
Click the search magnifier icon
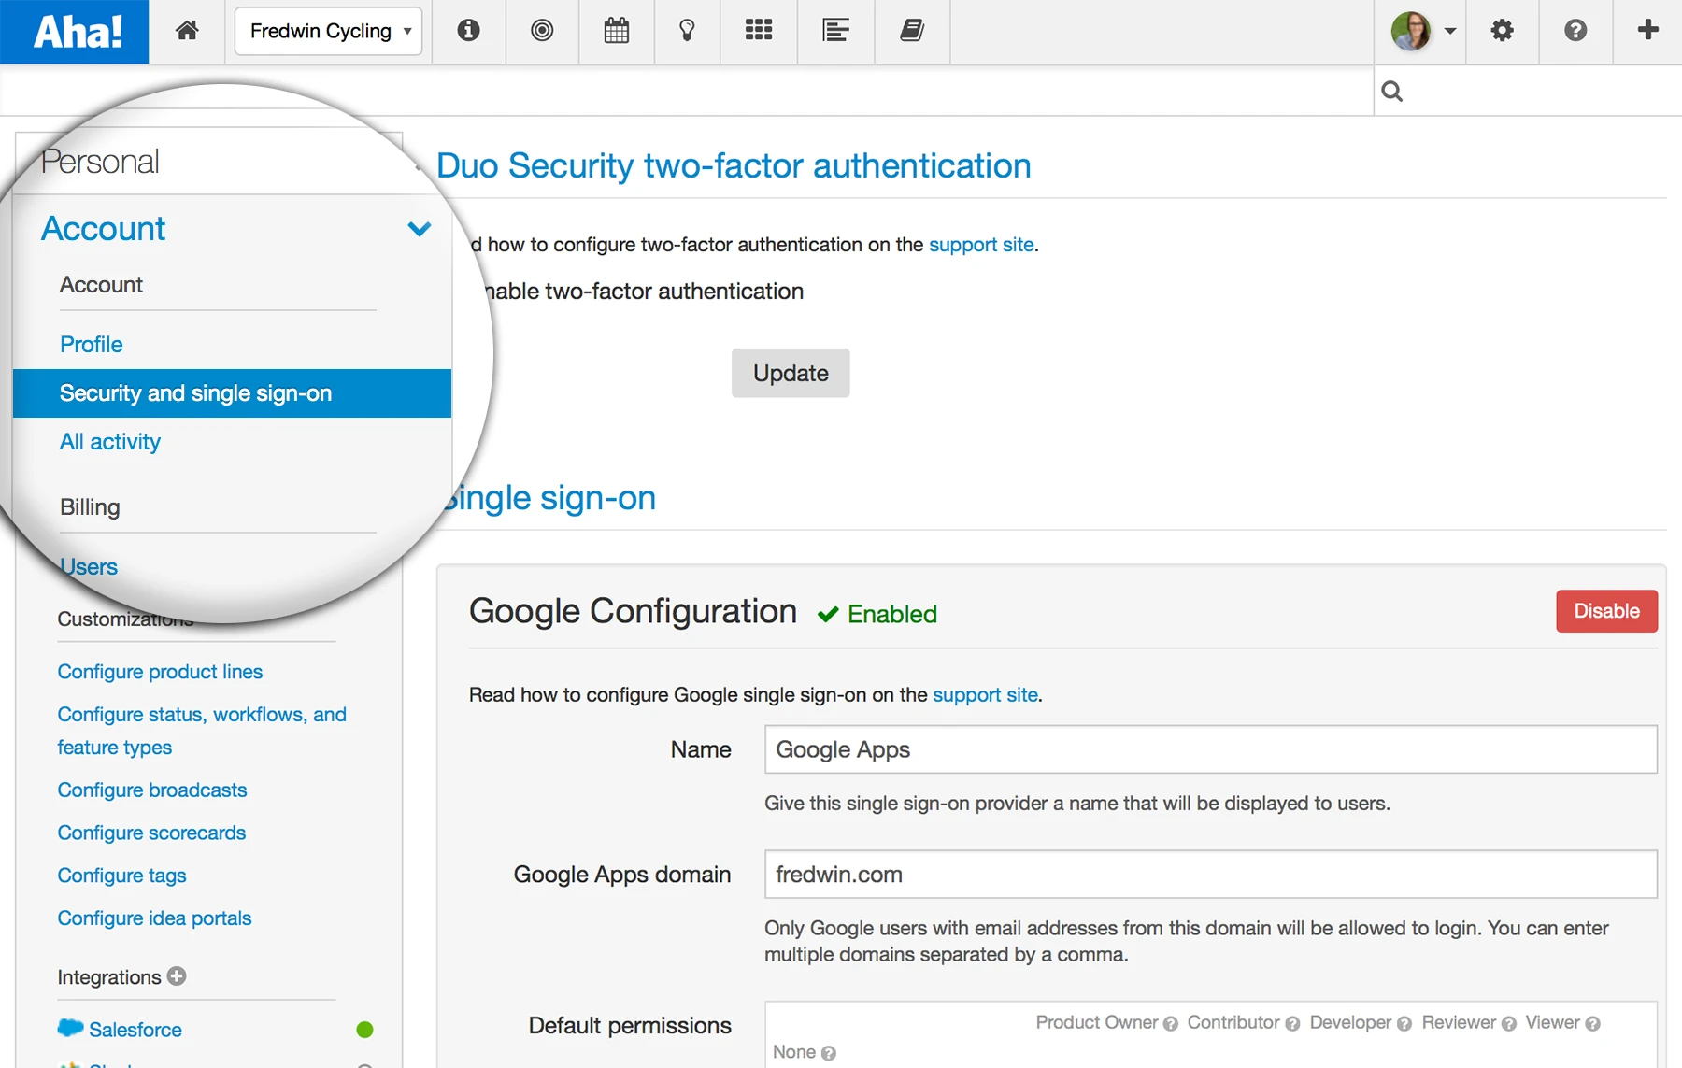click(1392, 91)
